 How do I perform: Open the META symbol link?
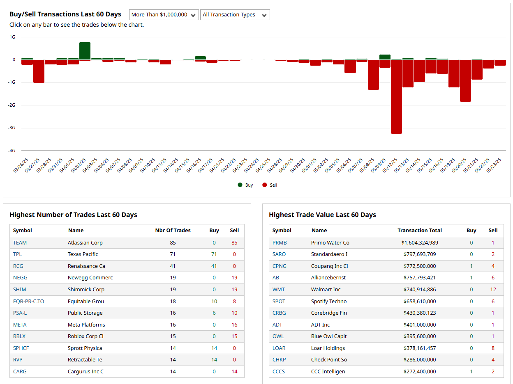[20, 325]
